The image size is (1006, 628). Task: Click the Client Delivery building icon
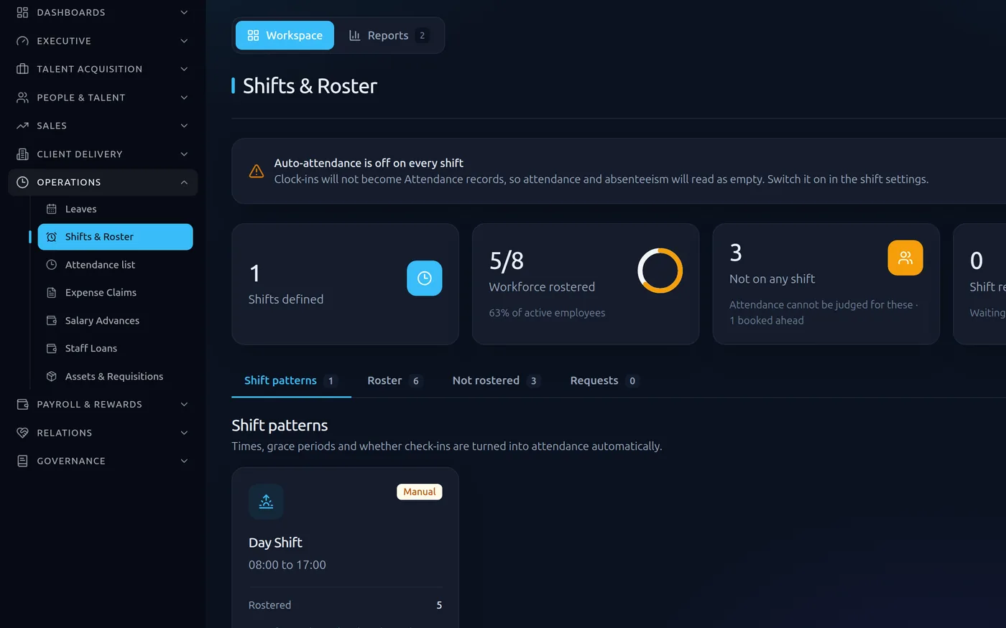click(22, 154)
